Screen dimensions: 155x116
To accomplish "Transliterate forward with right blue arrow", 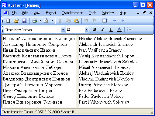I will pos(115,21).
